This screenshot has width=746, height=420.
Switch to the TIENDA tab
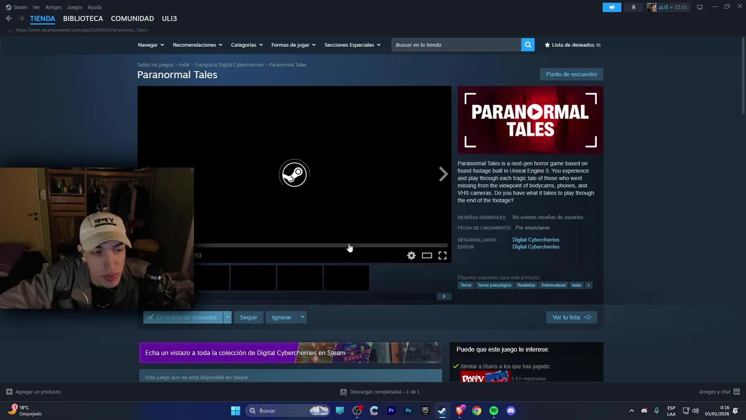click(x=43, y=19)
